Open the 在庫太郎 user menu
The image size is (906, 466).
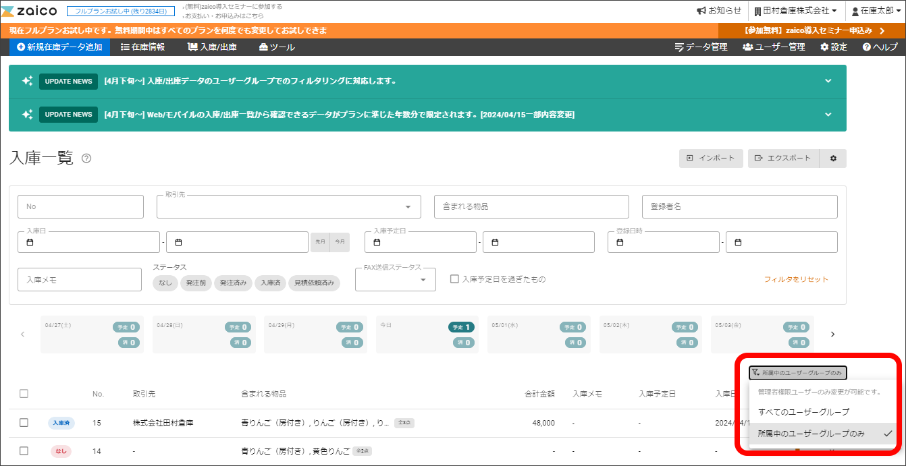pyautogui.click(x=875, y=11)
